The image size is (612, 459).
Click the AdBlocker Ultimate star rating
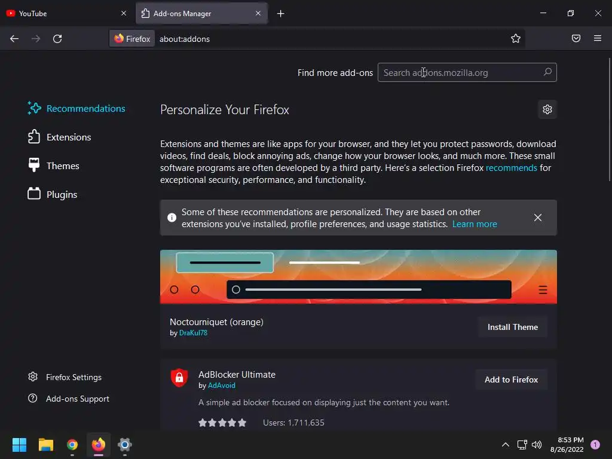pos(222,423)
